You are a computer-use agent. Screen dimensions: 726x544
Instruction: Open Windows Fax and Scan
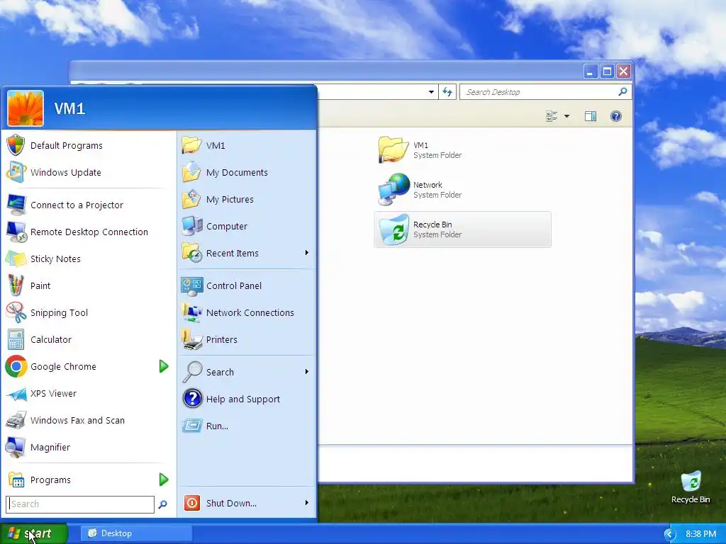88,420
